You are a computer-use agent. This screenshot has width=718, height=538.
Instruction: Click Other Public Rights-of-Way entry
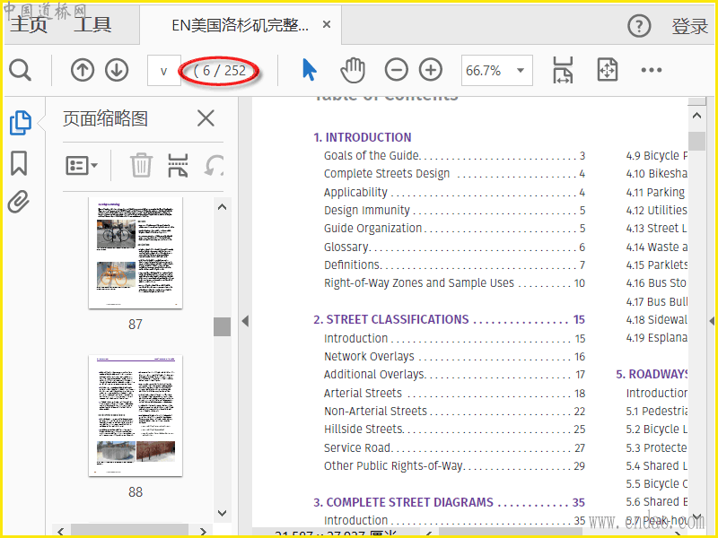(454, 465)
